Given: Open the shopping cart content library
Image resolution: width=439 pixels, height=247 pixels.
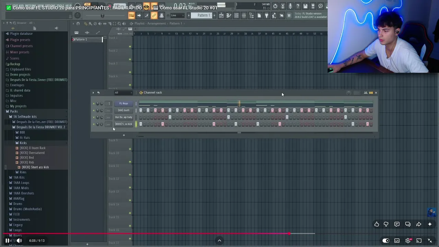Looking at the screenshot, I should tap(289, 15).
